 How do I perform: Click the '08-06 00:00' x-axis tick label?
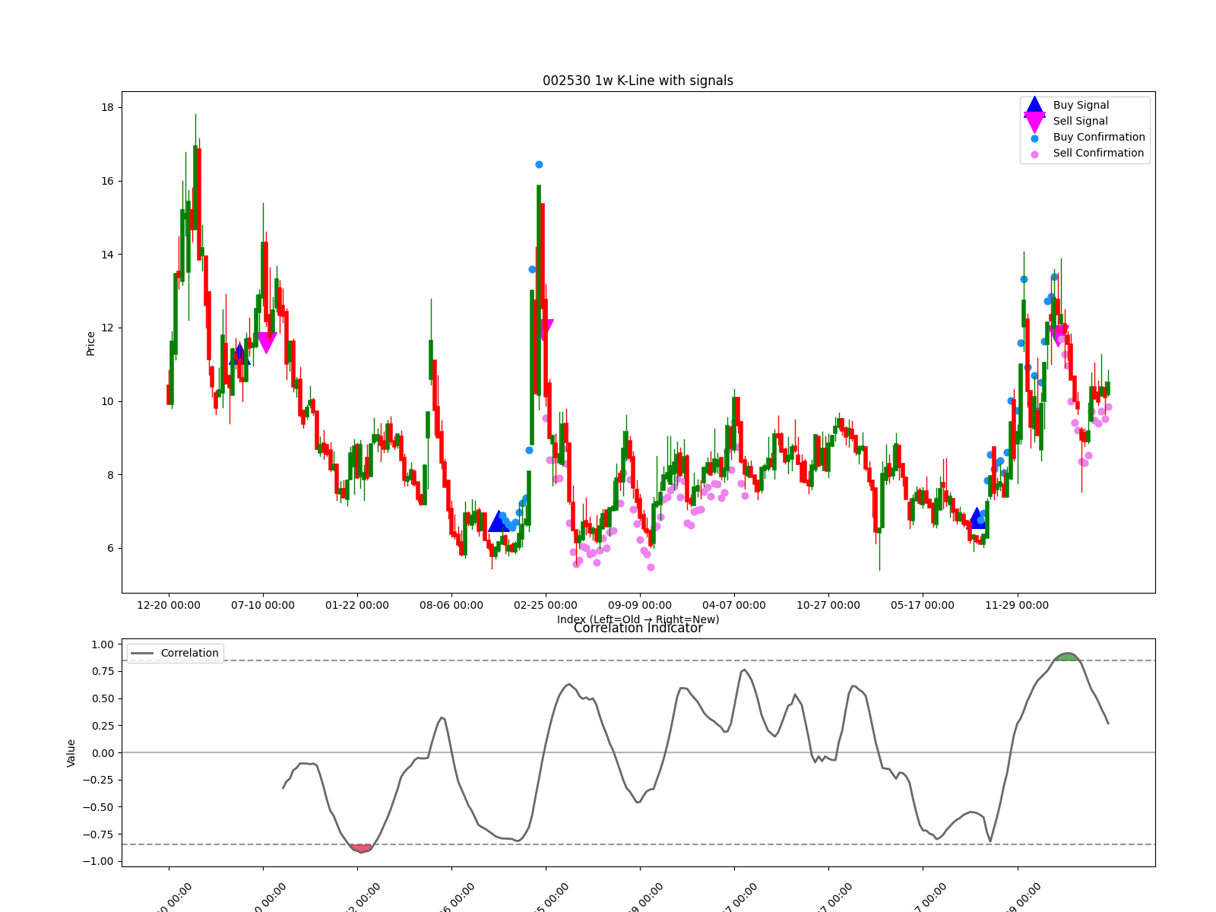point(451,605)
